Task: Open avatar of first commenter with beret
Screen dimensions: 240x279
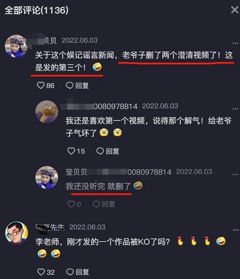Action: coord(16,46)
